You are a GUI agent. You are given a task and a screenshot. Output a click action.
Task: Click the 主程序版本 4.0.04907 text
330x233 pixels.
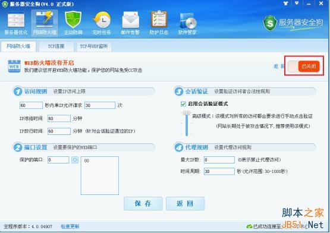click(x=28, y=226)
